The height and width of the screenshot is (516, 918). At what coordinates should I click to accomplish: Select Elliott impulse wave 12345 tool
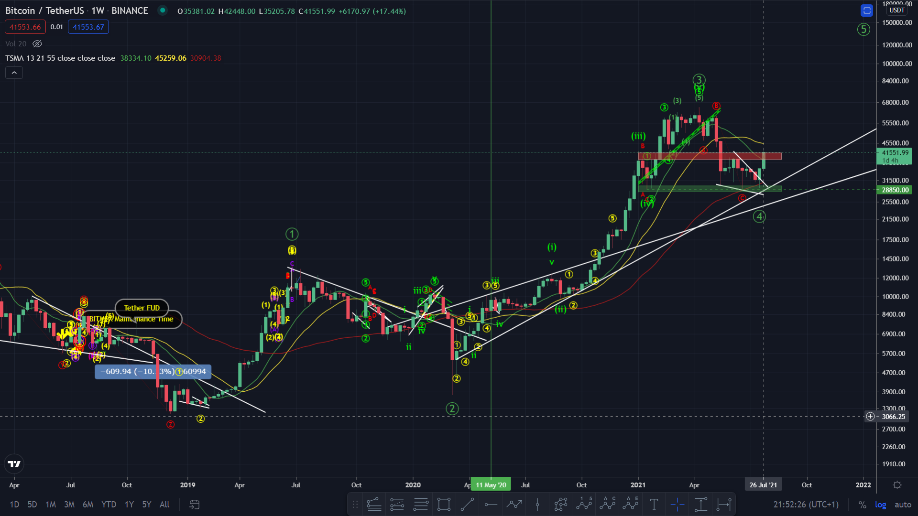click(584, 505)
